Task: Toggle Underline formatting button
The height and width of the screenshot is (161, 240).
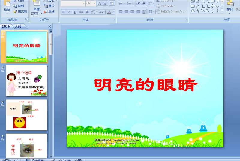Action: point(75,12)
